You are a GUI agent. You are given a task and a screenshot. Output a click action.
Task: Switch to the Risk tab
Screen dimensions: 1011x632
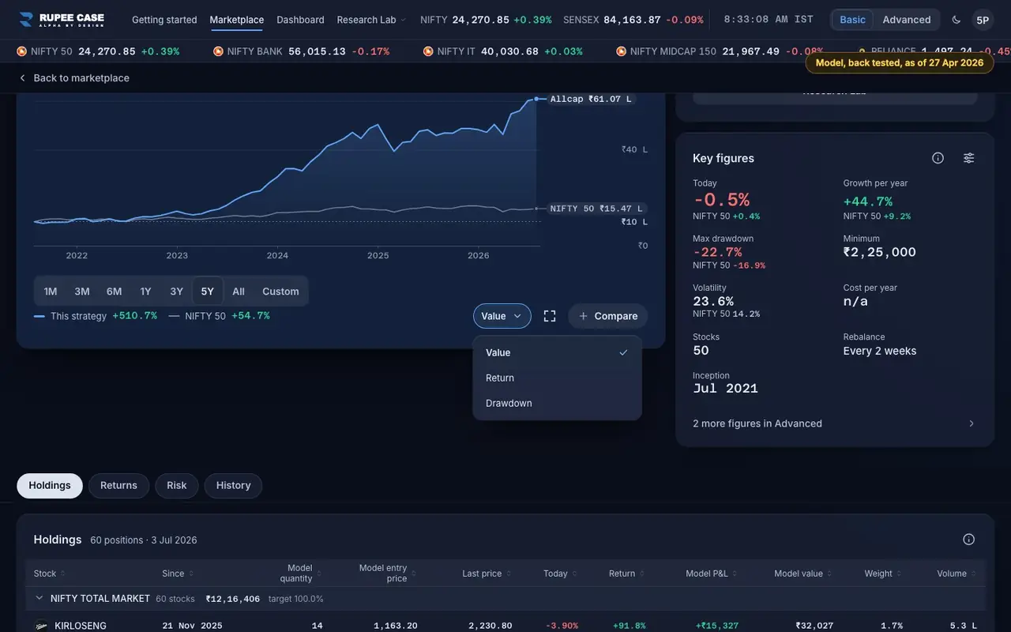177,486
